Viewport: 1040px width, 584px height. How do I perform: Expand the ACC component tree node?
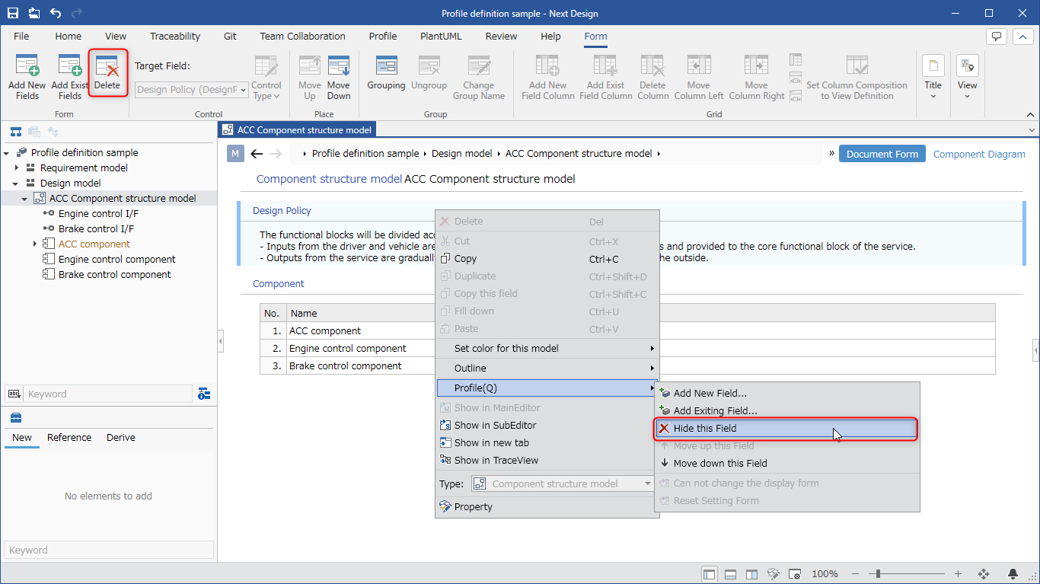35,244
